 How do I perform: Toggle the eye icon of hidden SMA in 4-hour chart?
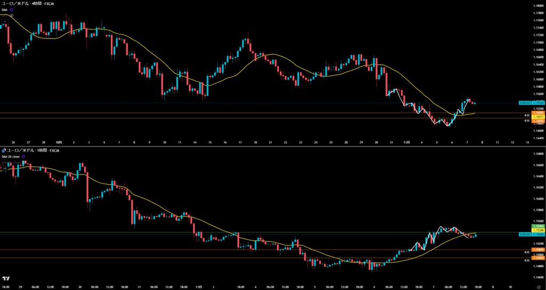[x=11, y=15]
